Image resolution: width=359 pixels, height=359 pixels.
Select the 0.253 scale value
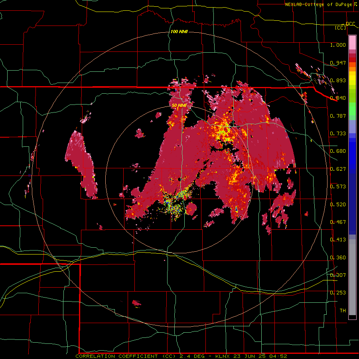(338, 293)
